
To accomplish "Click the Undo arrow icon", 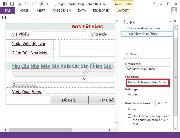I will click(27, 4).
